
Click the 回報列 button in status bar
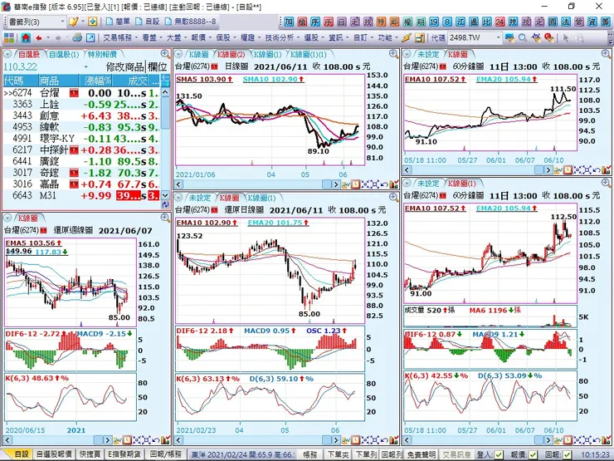click(x=392, y=454)
